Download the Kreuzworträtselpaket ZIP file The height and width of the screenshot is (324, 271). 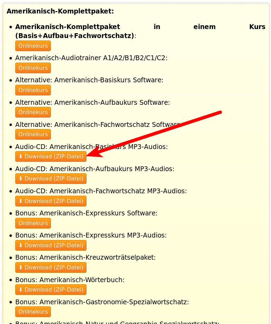[51, 267]
